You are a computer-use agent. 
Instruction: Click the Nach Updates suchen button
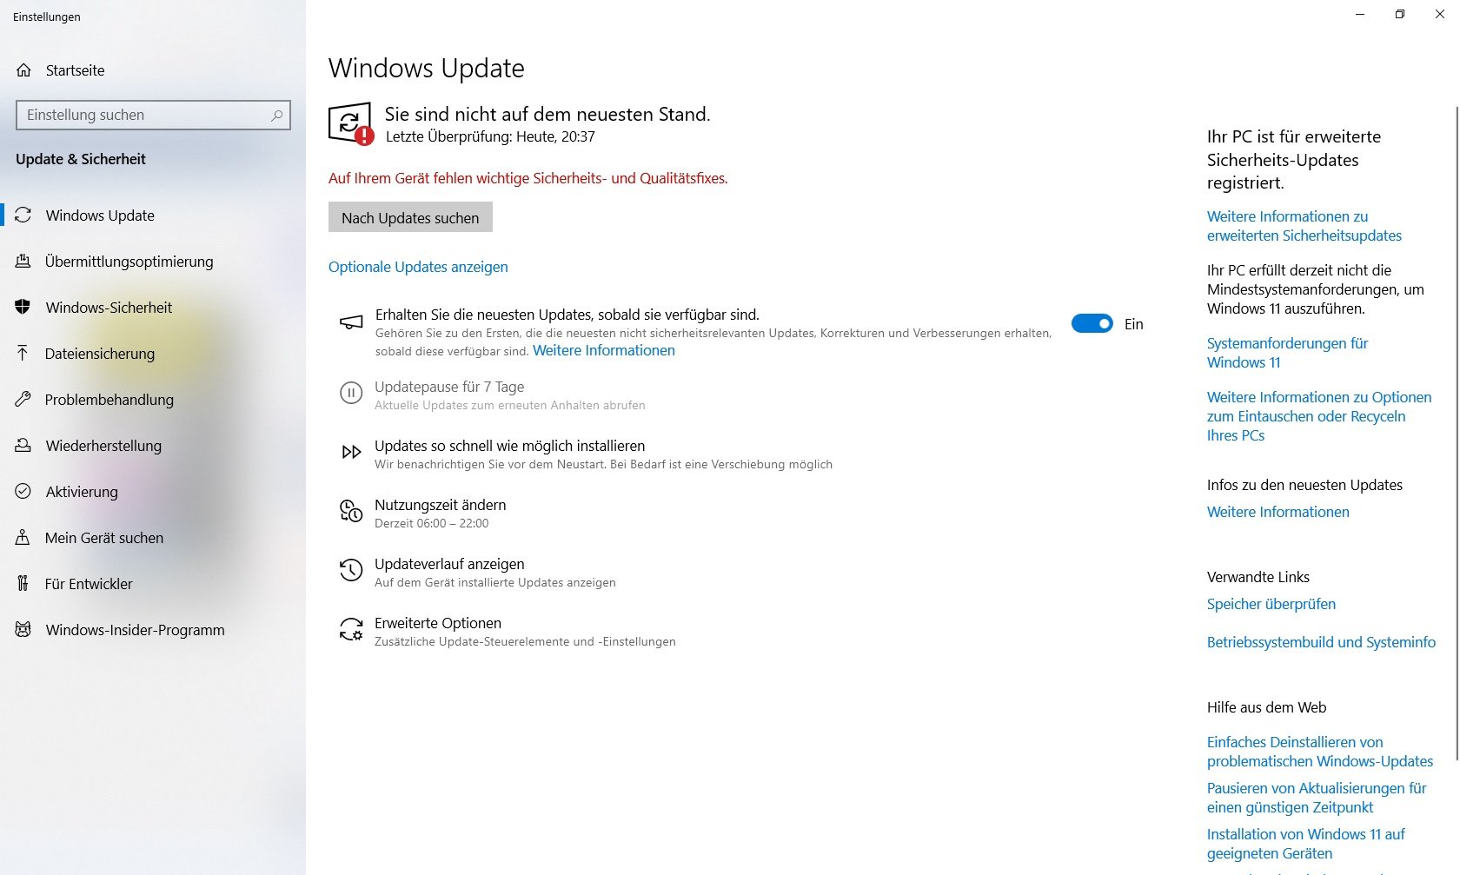tap(410, 217)
